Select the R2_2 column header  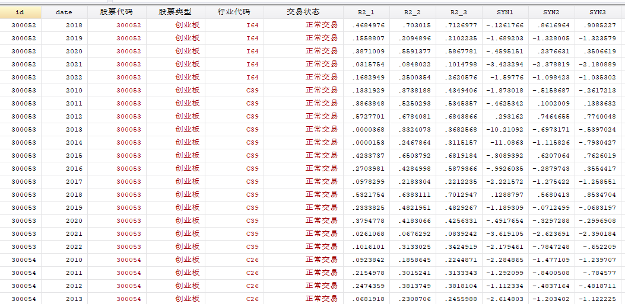(413, 12)
